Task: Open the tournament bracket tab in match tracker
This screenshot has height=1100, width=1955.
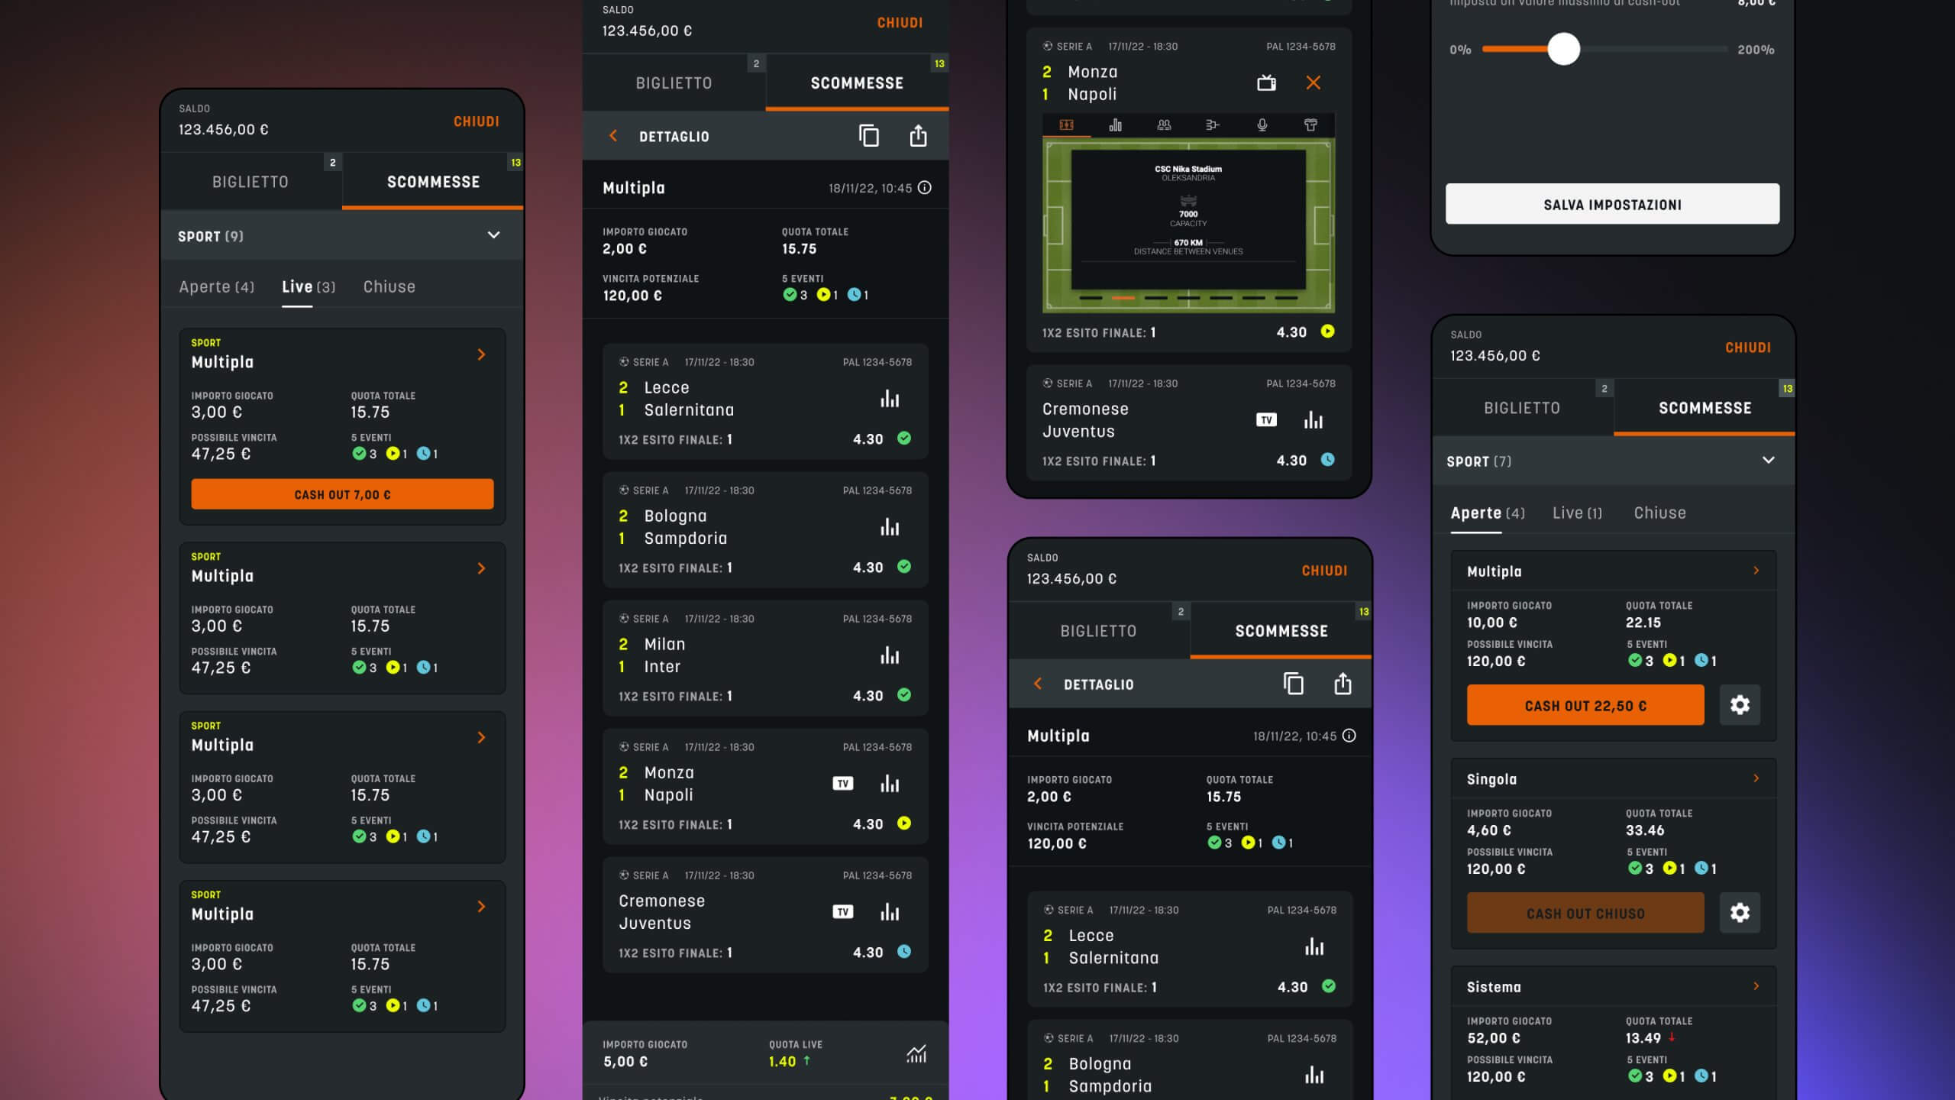Action: (1213, 125)
